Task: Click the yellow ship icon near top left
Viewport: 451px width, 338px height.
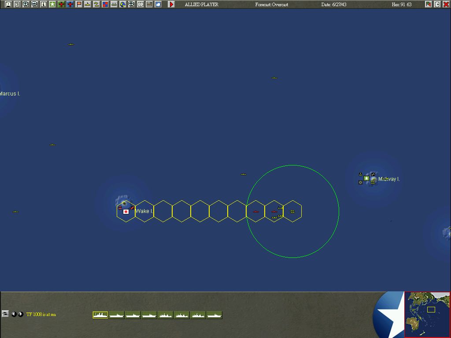Action: (x=71, y=44)
